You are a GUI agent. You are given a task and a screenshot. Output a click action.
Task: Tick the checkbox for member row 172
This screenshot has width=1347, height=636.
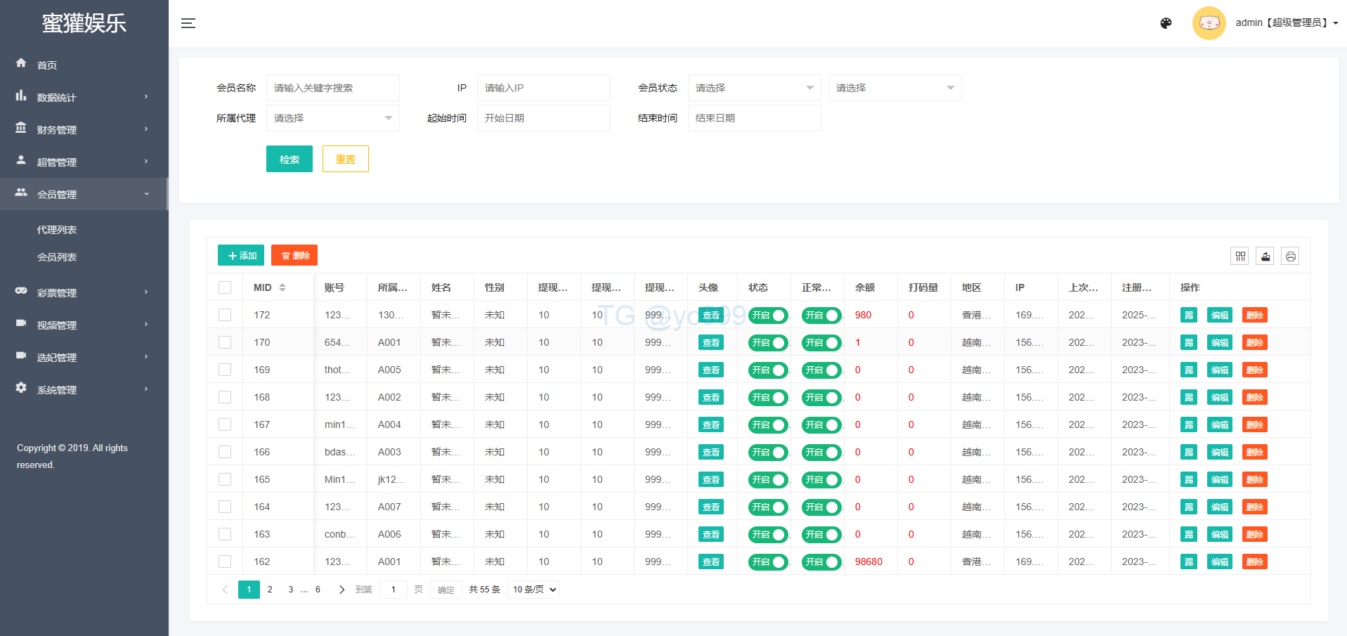click(x=225, y=315)
